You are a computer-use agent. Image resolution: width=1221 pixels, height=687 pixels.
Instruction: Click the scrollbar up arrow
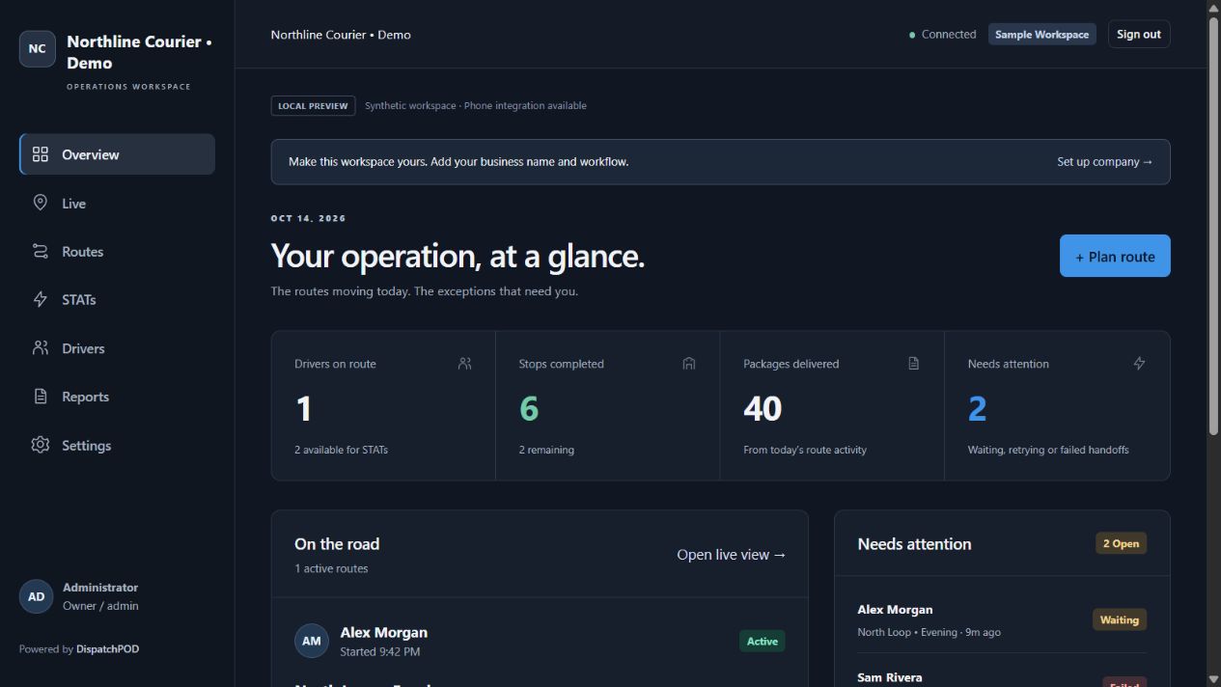(x=1213, y=7)
